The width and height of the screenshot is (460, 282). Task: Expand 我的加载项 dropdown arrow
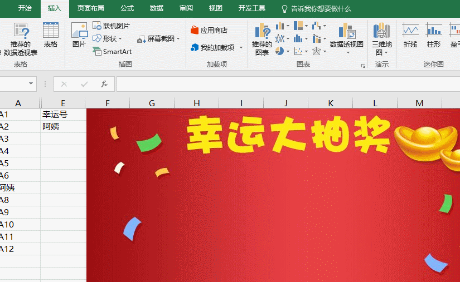click(241, 47)
